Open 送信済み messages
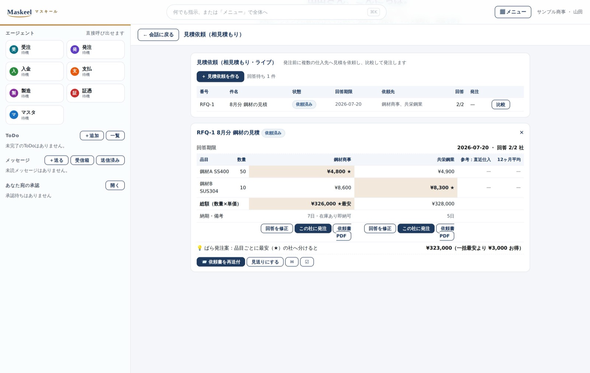 (x=110, y=160)
